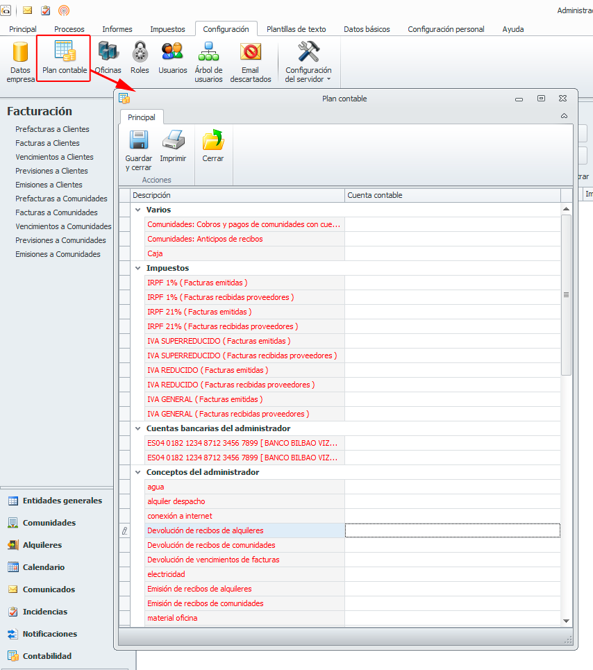Switch to Plantillas de texto tab
The image size is (593, 670).
point(296,29)
